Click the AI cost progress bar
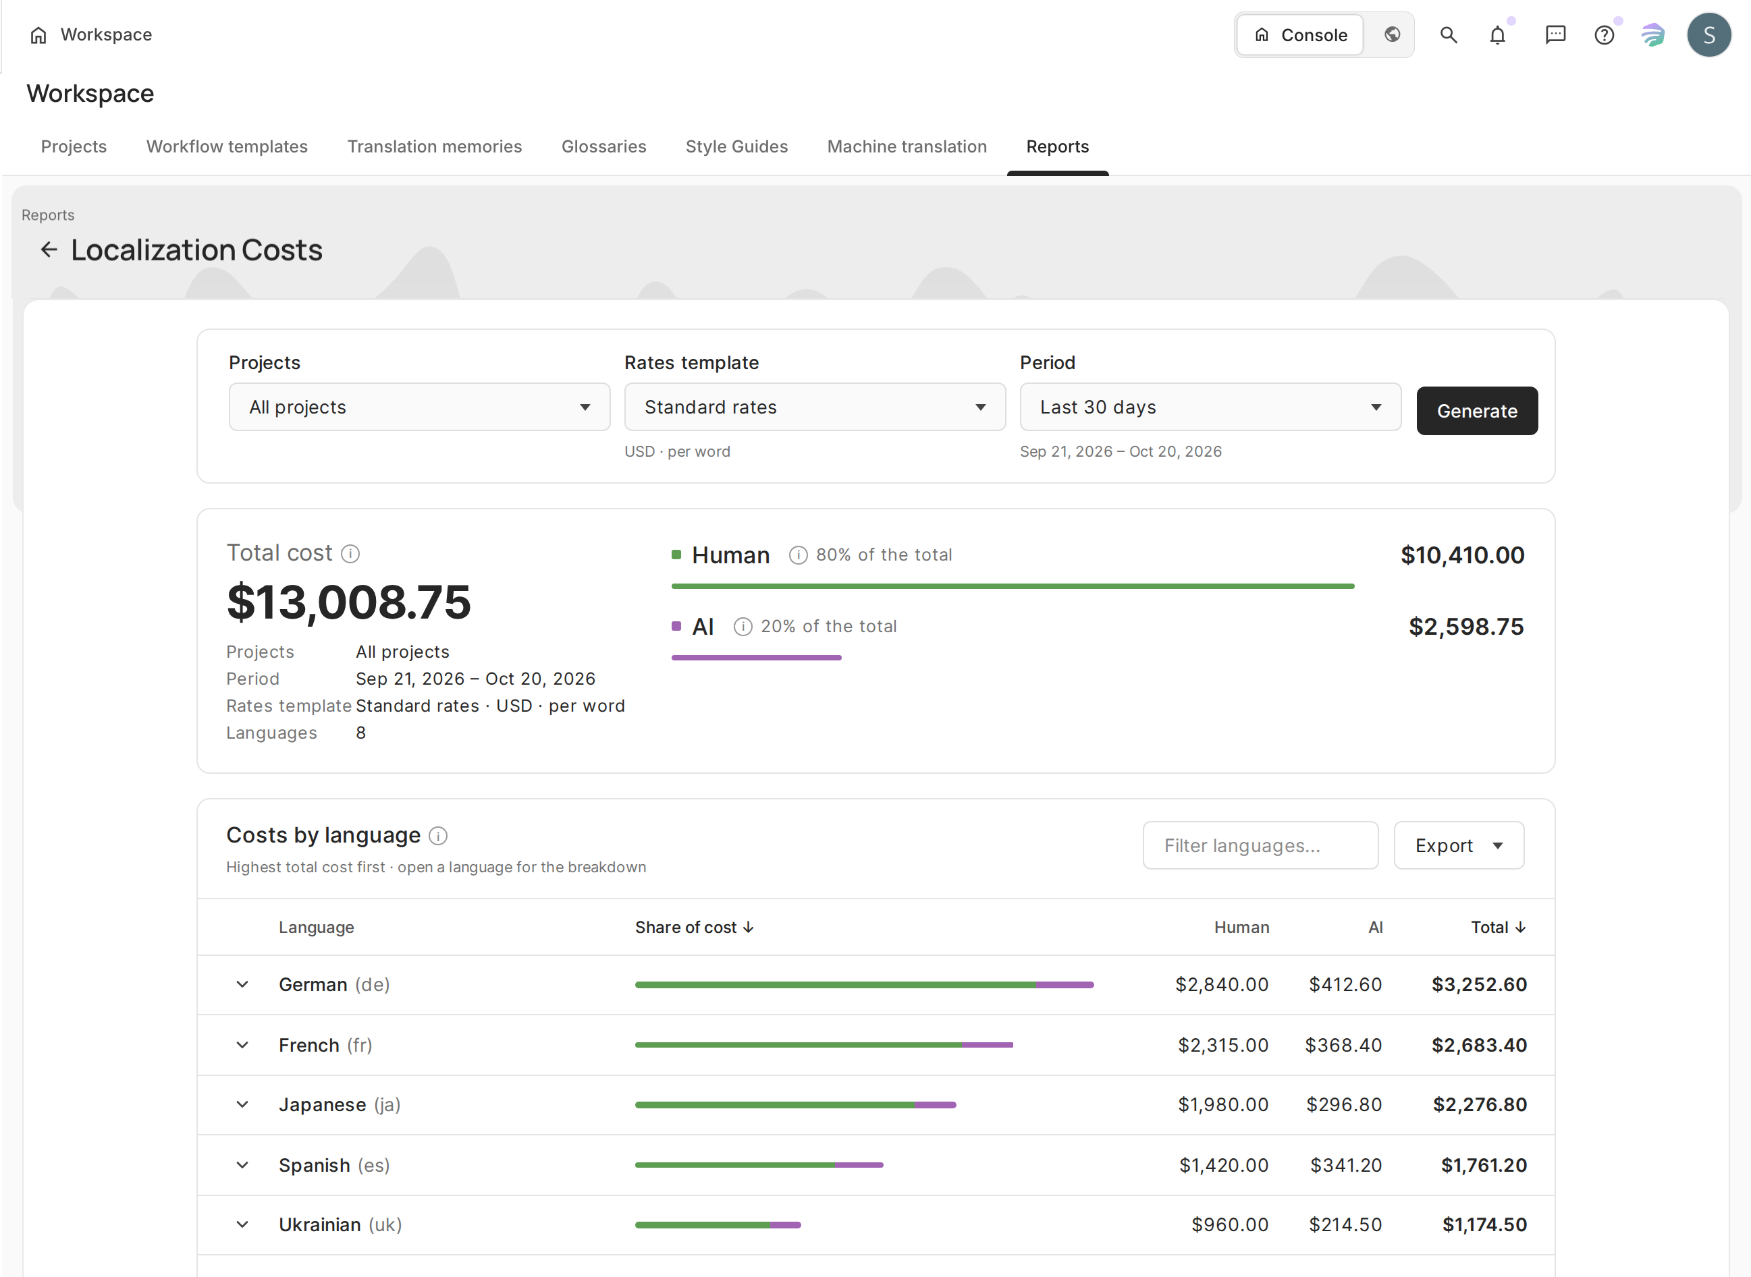The image size is (1751, 1277). tap(755, 658)
